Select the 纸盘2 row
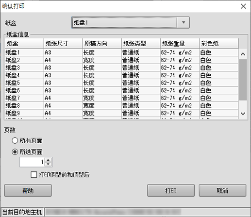The height and width of the screenshot is (217, 251). (122, 60)
